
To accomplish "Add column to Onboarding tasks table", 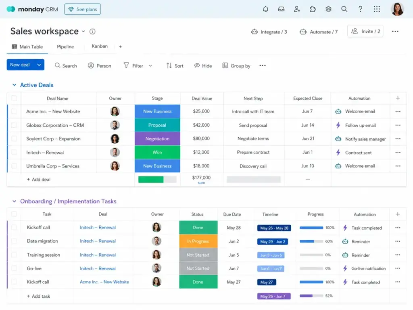I will tap(398, 214).
